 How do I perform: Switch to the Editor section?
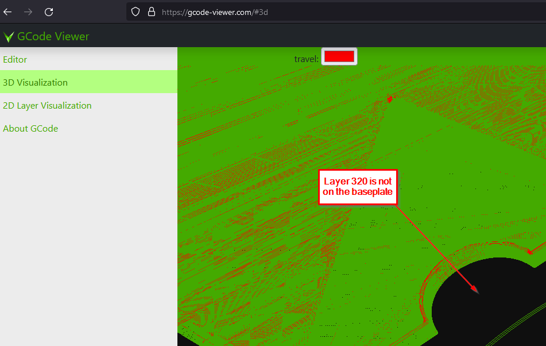[88, 59]
